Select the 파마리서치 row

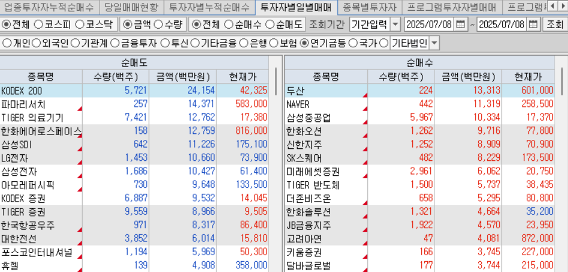(x=134, y=104)
